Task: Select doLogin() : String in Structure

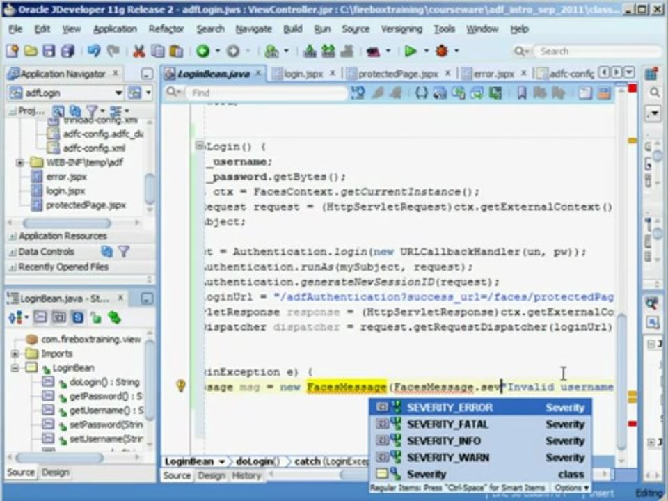Action: coord(104,382)
